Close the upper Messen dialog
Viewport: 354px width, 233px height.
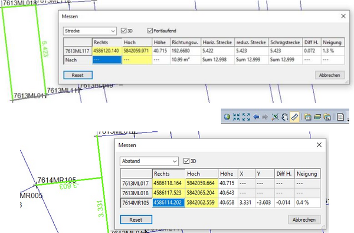pyautogui.click(x=343, y=16)
